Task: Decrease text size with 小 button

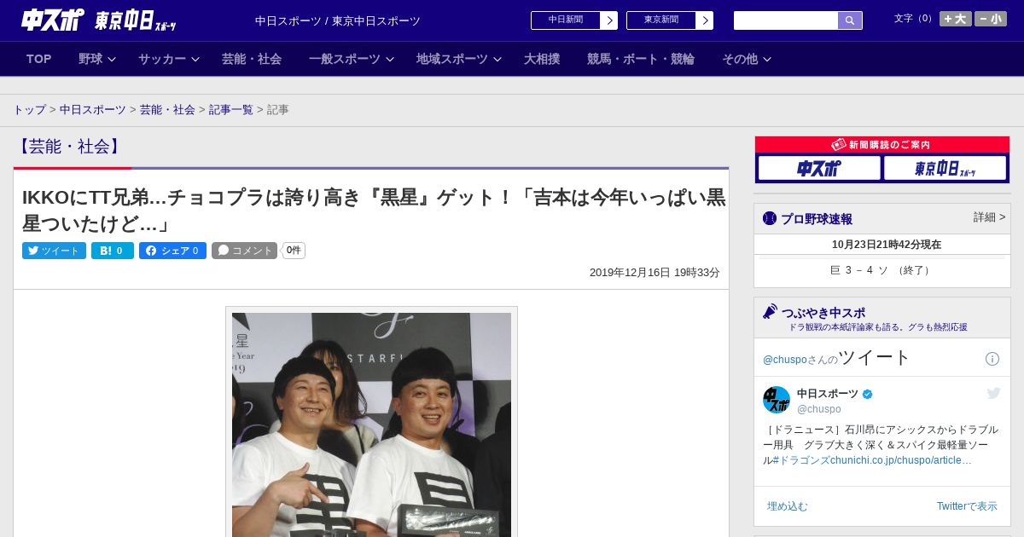Action: [x=990, y=19]
